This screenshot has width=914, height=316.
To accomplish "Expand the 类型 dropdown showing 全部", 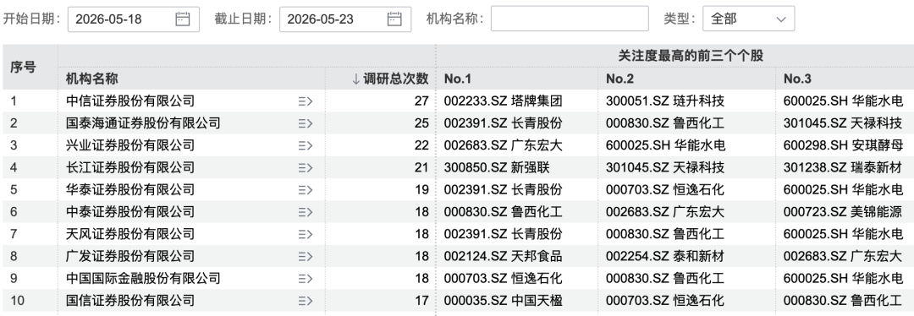I will tap(748, 19).
